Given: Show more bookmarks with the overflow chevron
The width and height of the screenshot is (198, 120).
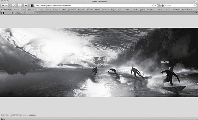Looking at the screenshot, I should point(197,10).
